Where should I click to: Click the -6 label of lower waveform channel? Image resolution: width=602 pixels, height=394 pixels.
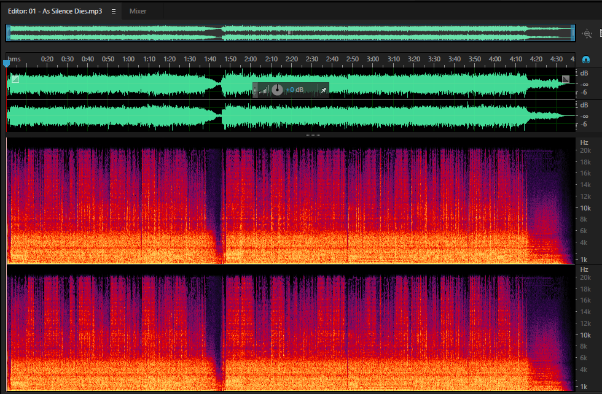pos(584,125)
